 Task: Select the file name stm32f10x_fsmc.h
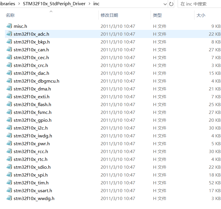[32, 112]
